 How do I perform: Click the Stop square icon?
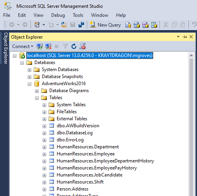tap(57, 46)
